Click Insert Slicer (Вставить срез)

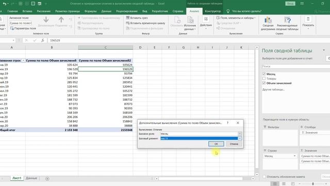pos(137,18)
